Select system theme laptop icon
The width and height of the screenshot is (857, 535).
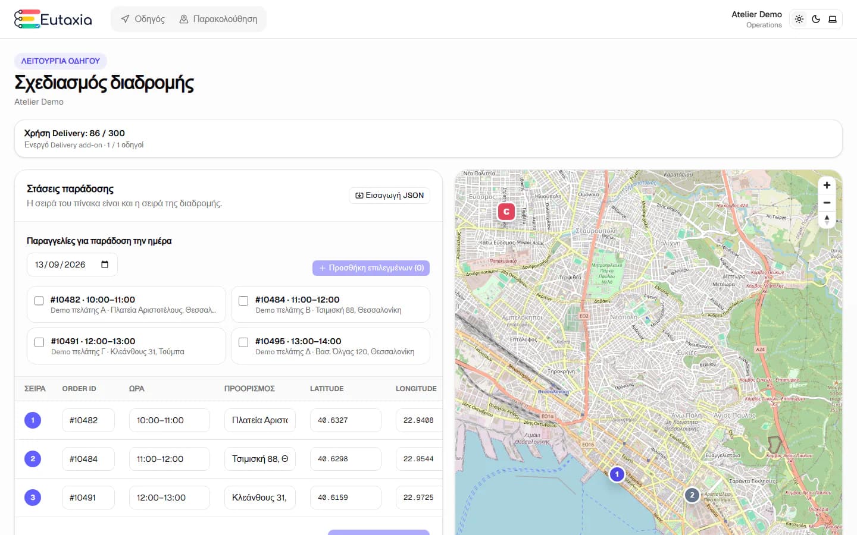pyautogui.click(x=833, y=19)
